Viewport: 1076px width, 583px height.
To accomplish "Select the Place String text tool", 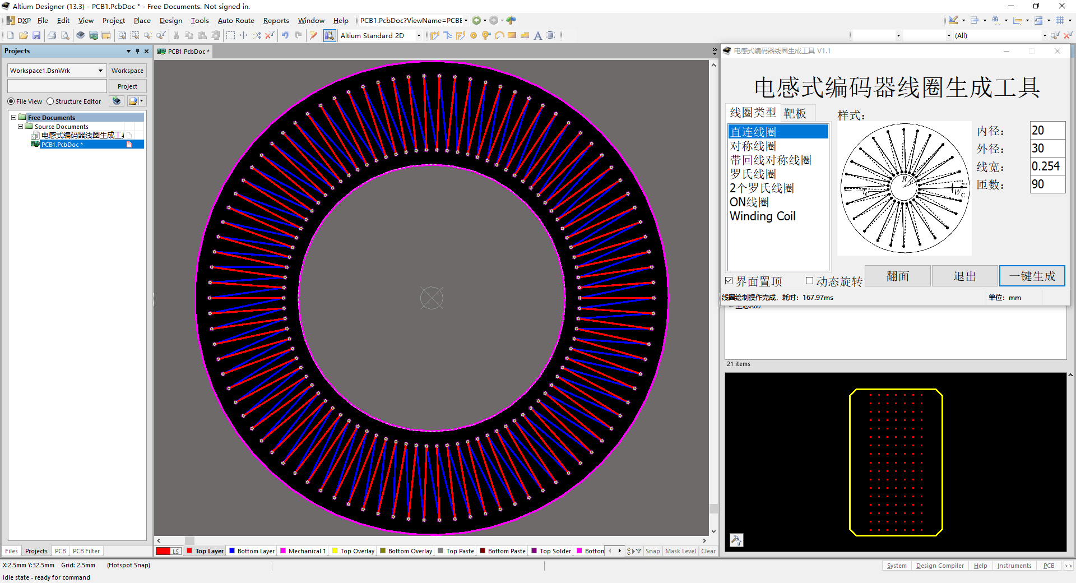I will (x=537, y=35).
